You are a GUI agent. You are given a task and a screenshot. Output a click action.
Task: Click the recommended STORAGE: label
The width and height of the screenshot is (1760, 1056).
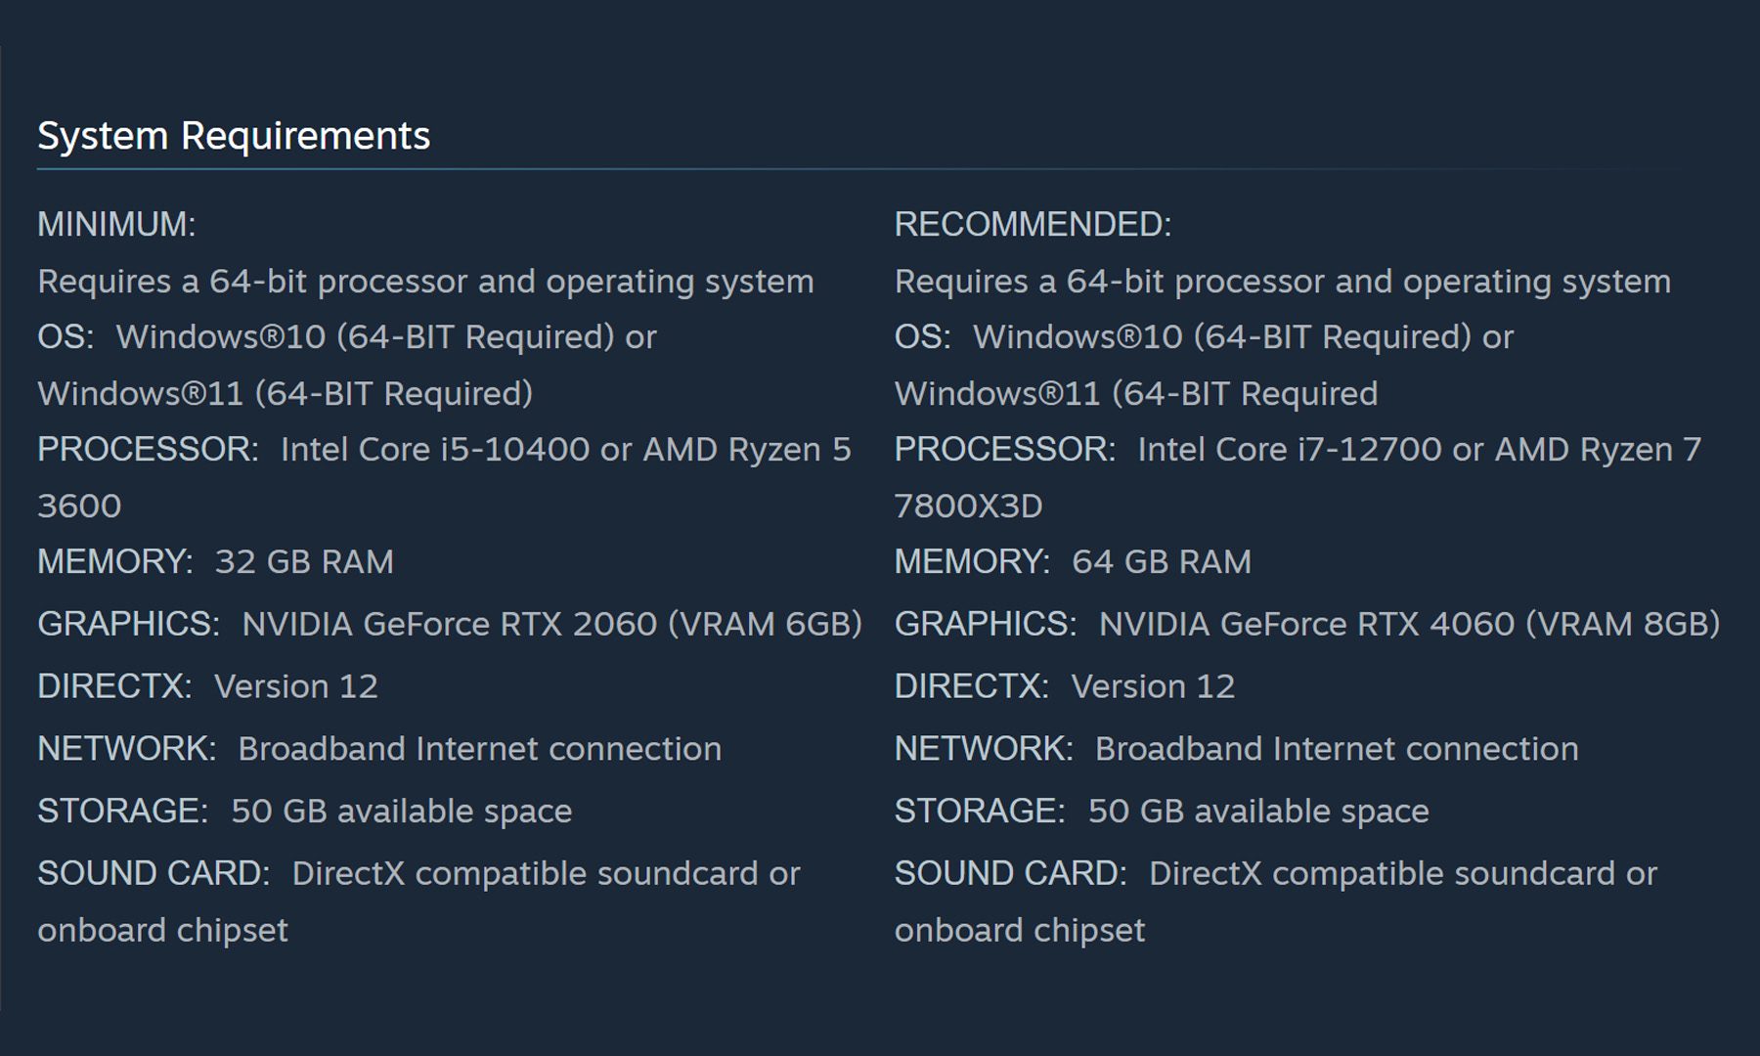pyautogui.click(x=981, y=812)
